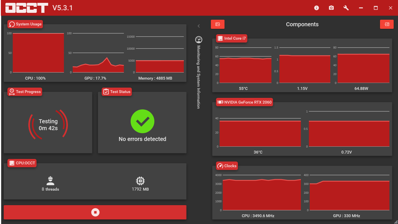
Task: Click the '8 threads' text
Action: pyautogui.click(x=50, y=189)
